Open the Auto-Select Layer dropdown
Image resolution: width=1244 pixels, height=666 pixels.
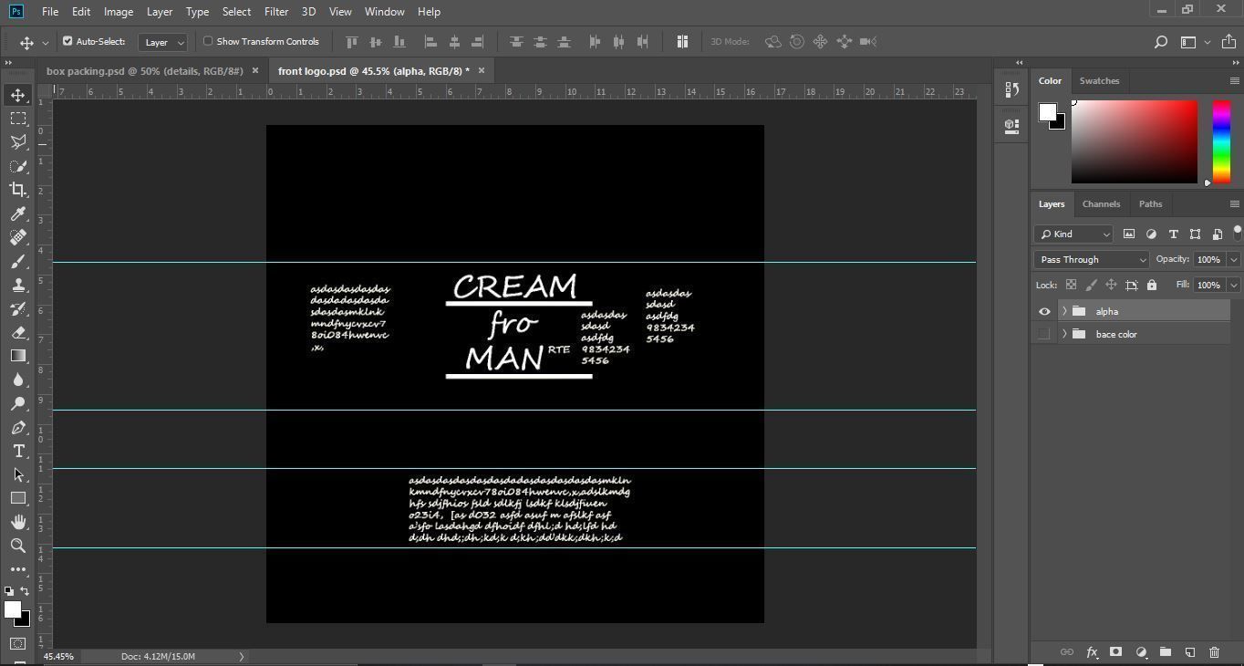163,42
